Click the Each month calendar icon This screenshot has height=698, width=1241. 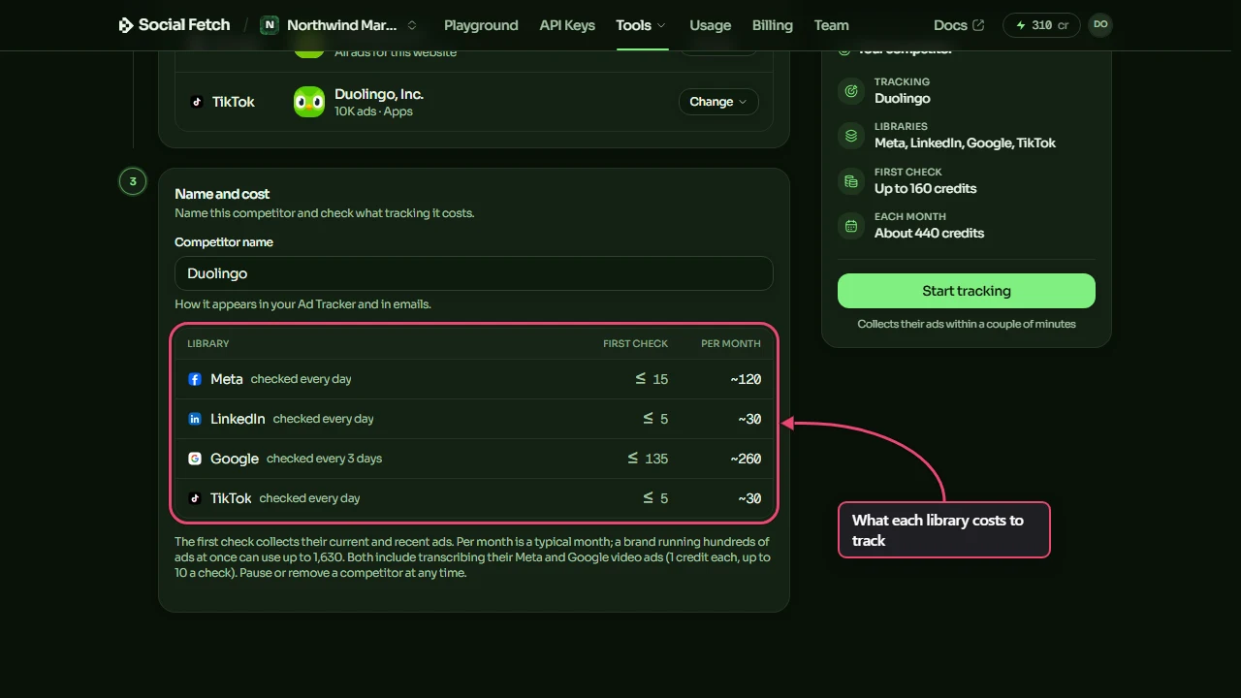tap(851, 226)
